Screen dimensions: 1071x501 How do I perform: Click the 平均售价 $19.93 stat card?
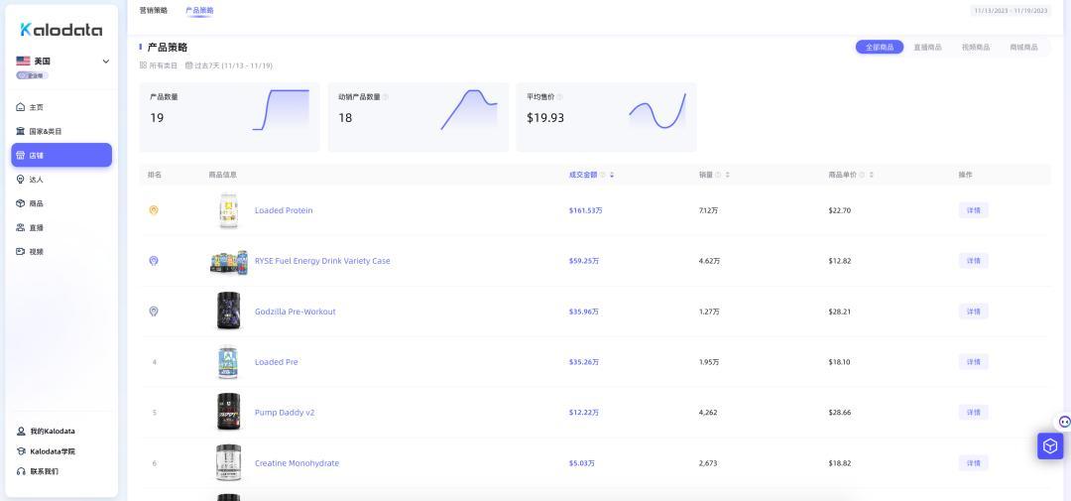(x=607, y=117)
